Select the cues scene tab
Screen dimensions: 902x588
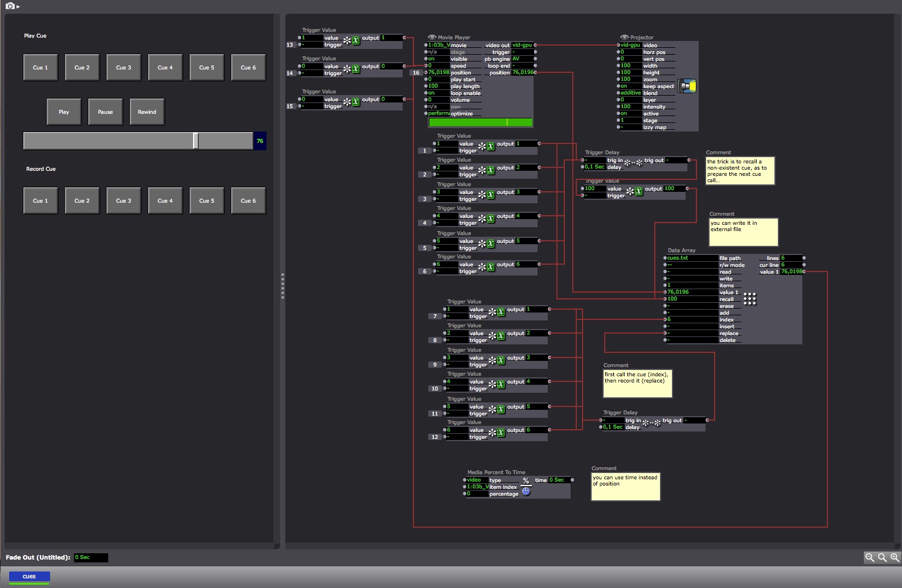tap(29, 577)
